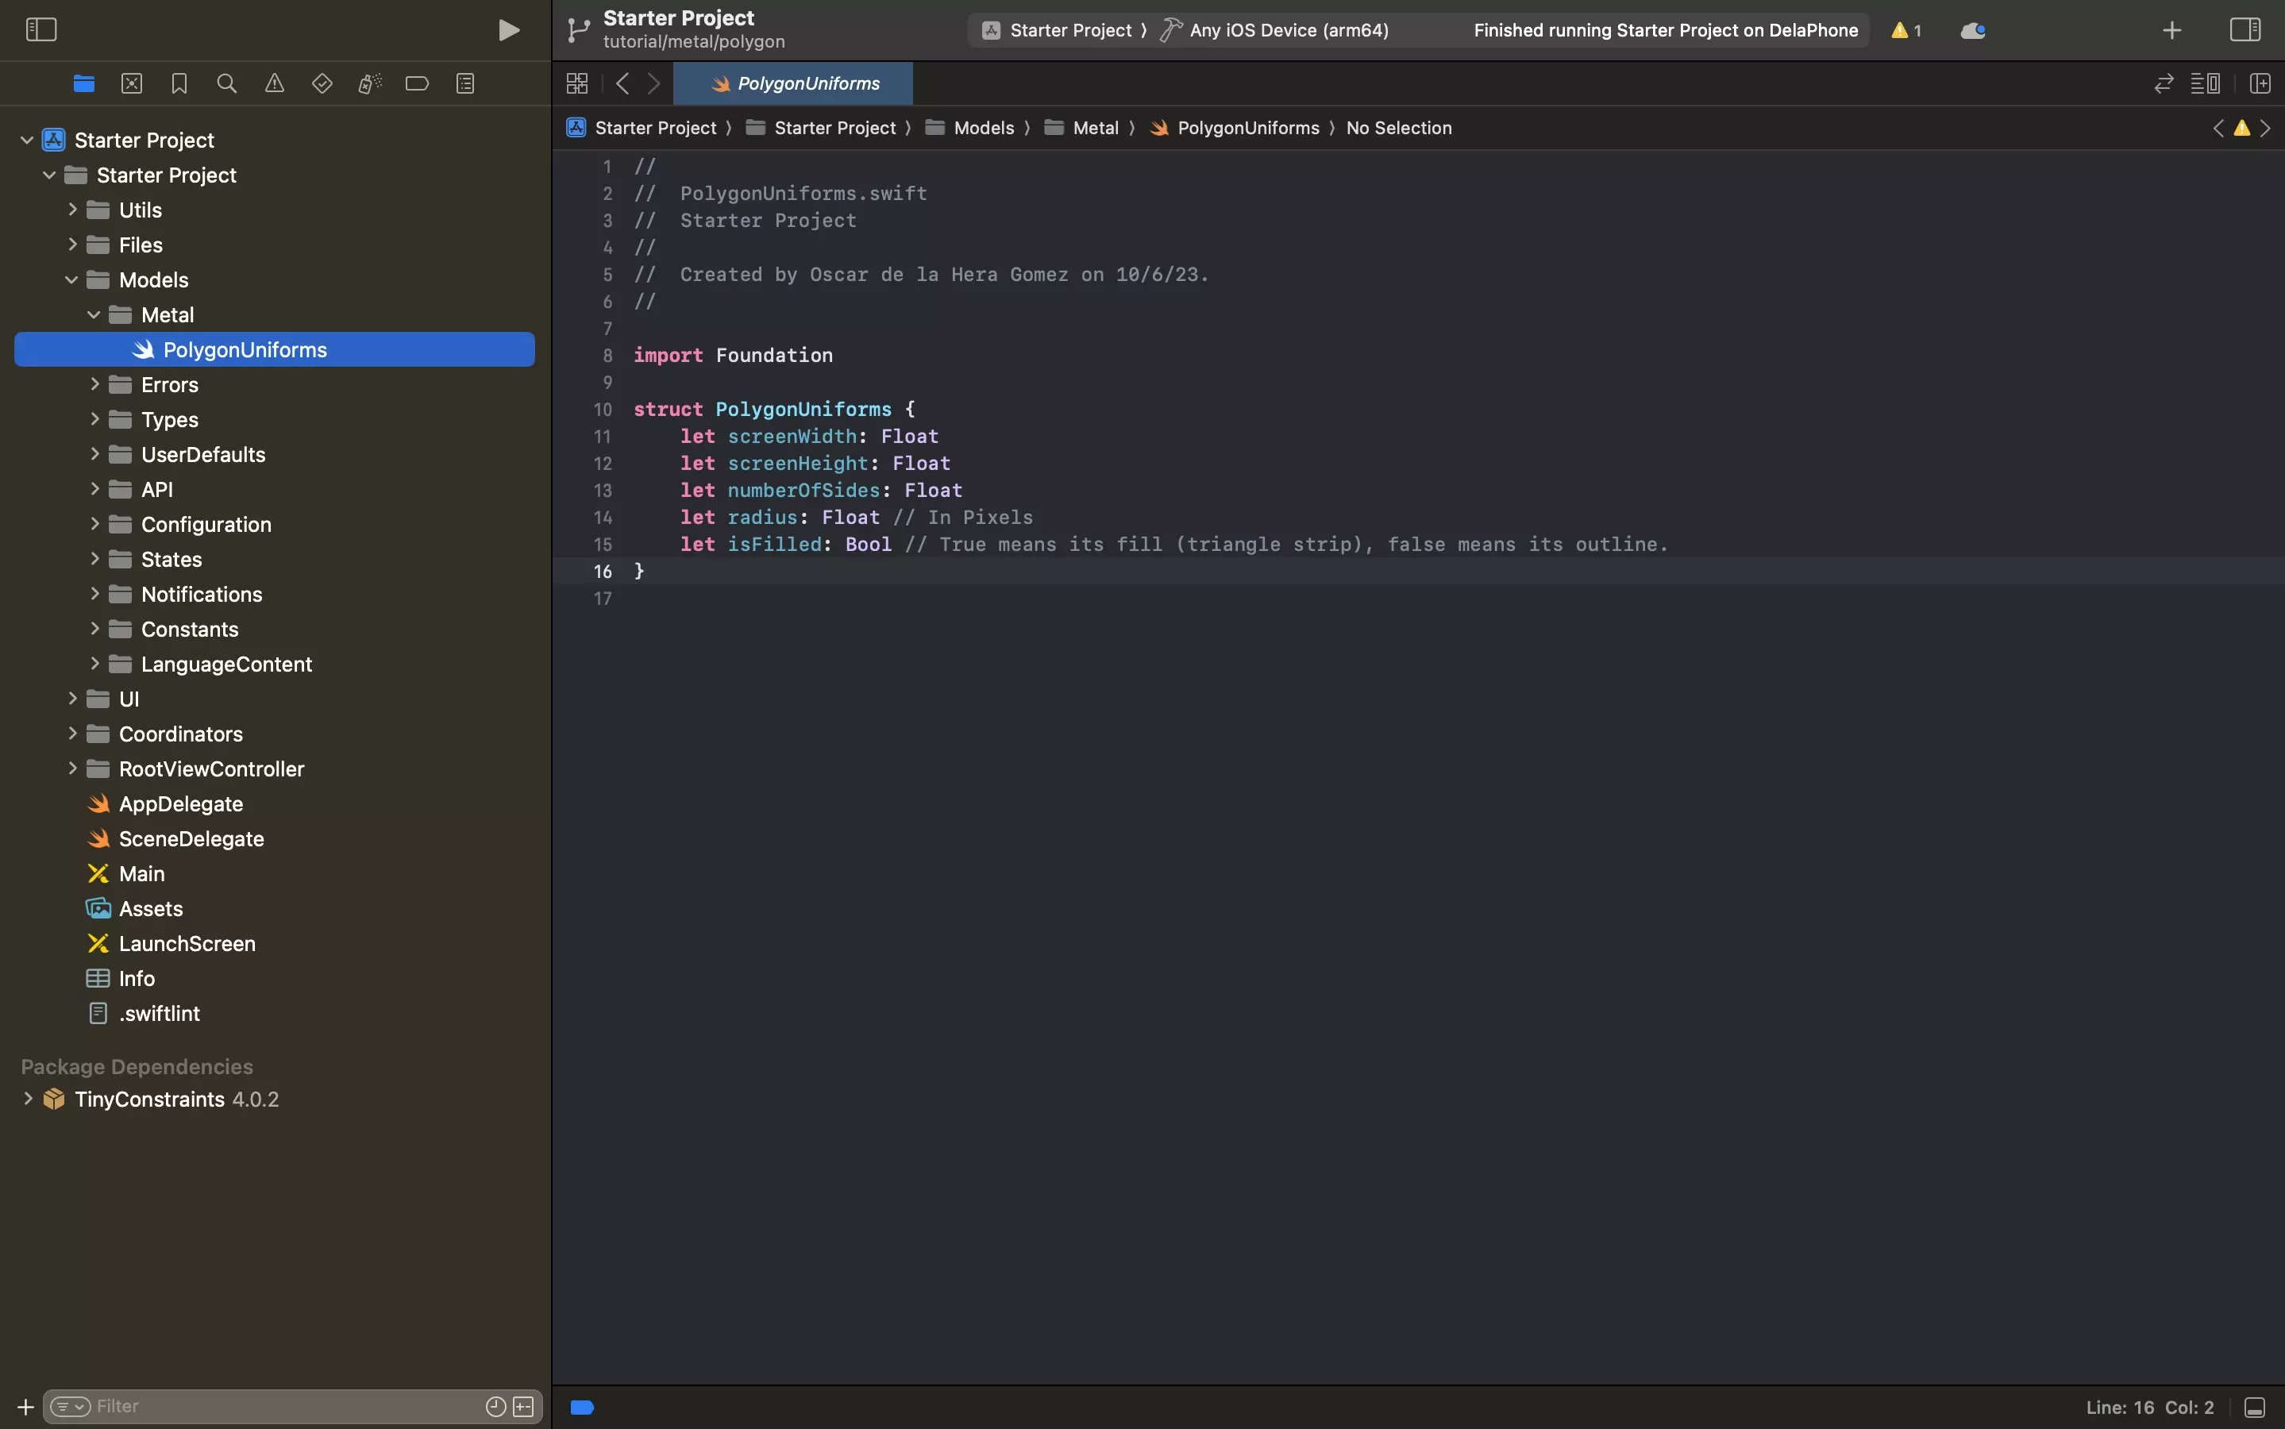Collapse the Models folder
The height and width of the screenshot is (1429, 2285).
click(71, 279)
